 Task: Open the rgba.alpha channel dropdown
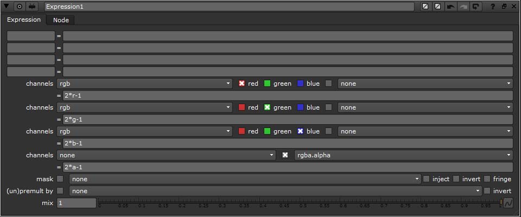tap(403, 155)
